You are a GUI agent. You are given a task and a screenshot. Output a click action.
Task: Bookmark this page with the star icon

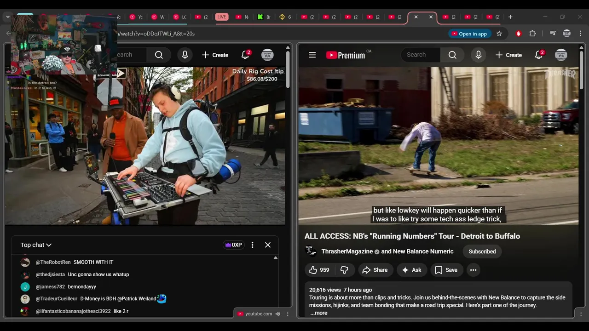tap(499, 34)
